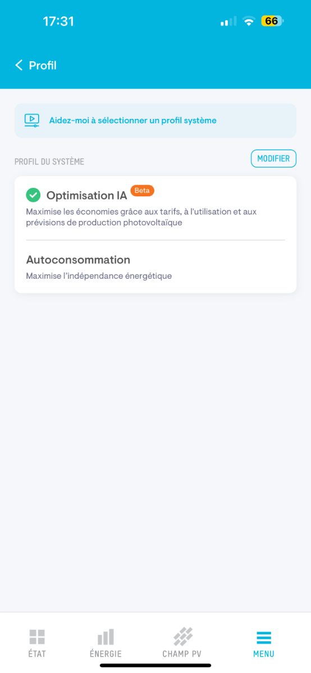Image resolution: width=311 pixels, height=673 pixels.
Task: Tap the État grid icon
Action: coord(37,637)
